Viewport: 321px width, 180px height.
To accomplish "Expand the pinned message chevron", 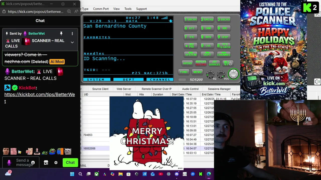I will click(x=72, y=42).
